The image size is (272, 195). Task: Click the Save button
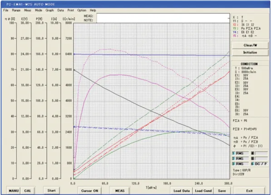(x=222, y=190)
